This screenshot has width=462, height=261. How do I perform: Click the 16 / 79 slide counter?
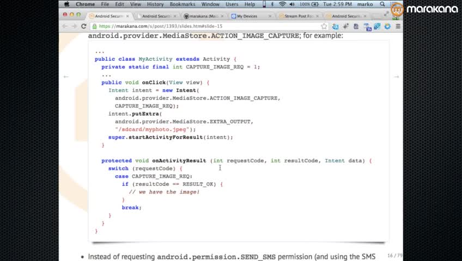click(395, 256)
